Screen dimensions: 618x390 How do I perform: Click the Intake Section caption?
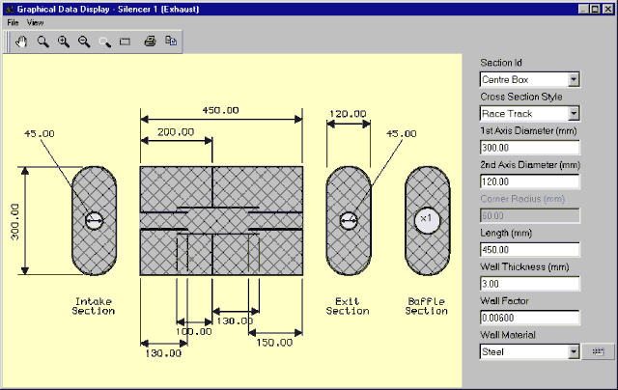94,306
